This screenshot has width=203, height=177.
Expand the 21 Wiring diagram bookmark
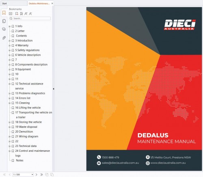pyautogui.click(x=9, y=137)
